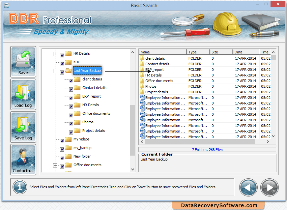Toggle the Contact details checkbox in tree
This screenshot has width=287, height=210.
pos(71,89)
